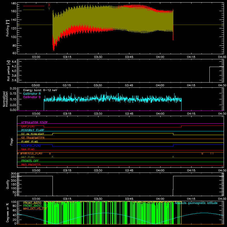
Task: Click the Quality axis title
Action: point(8,184)
